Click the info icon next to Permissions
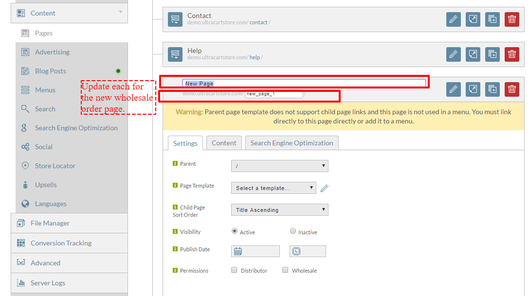The width and height of the screenshot is (529, 296). (175, 270)
